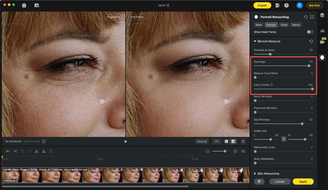Screen dimensions: 328x190
Task: Switch to single preview view mode
Action: [x=226, y=141]
